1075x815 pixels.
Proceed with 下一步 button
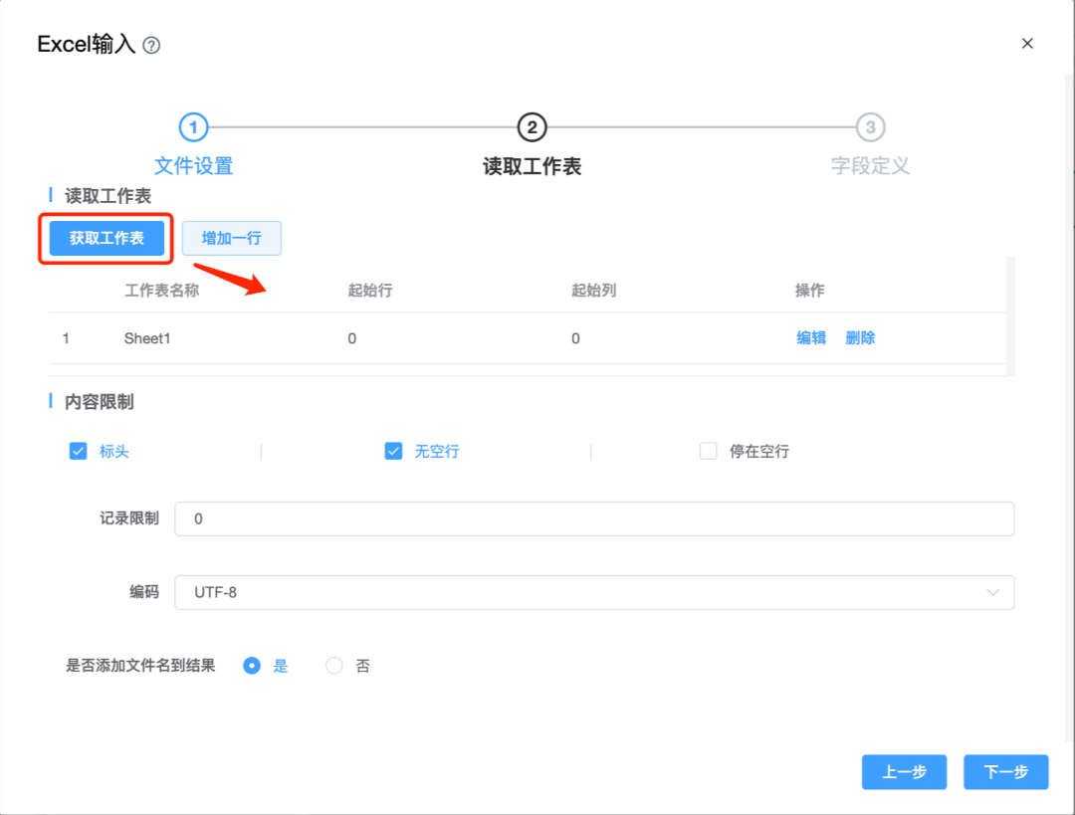1005,772
